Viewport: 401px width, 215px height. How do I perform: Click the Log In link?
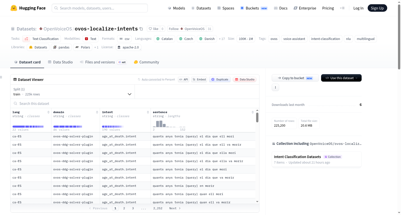point(358,8)
